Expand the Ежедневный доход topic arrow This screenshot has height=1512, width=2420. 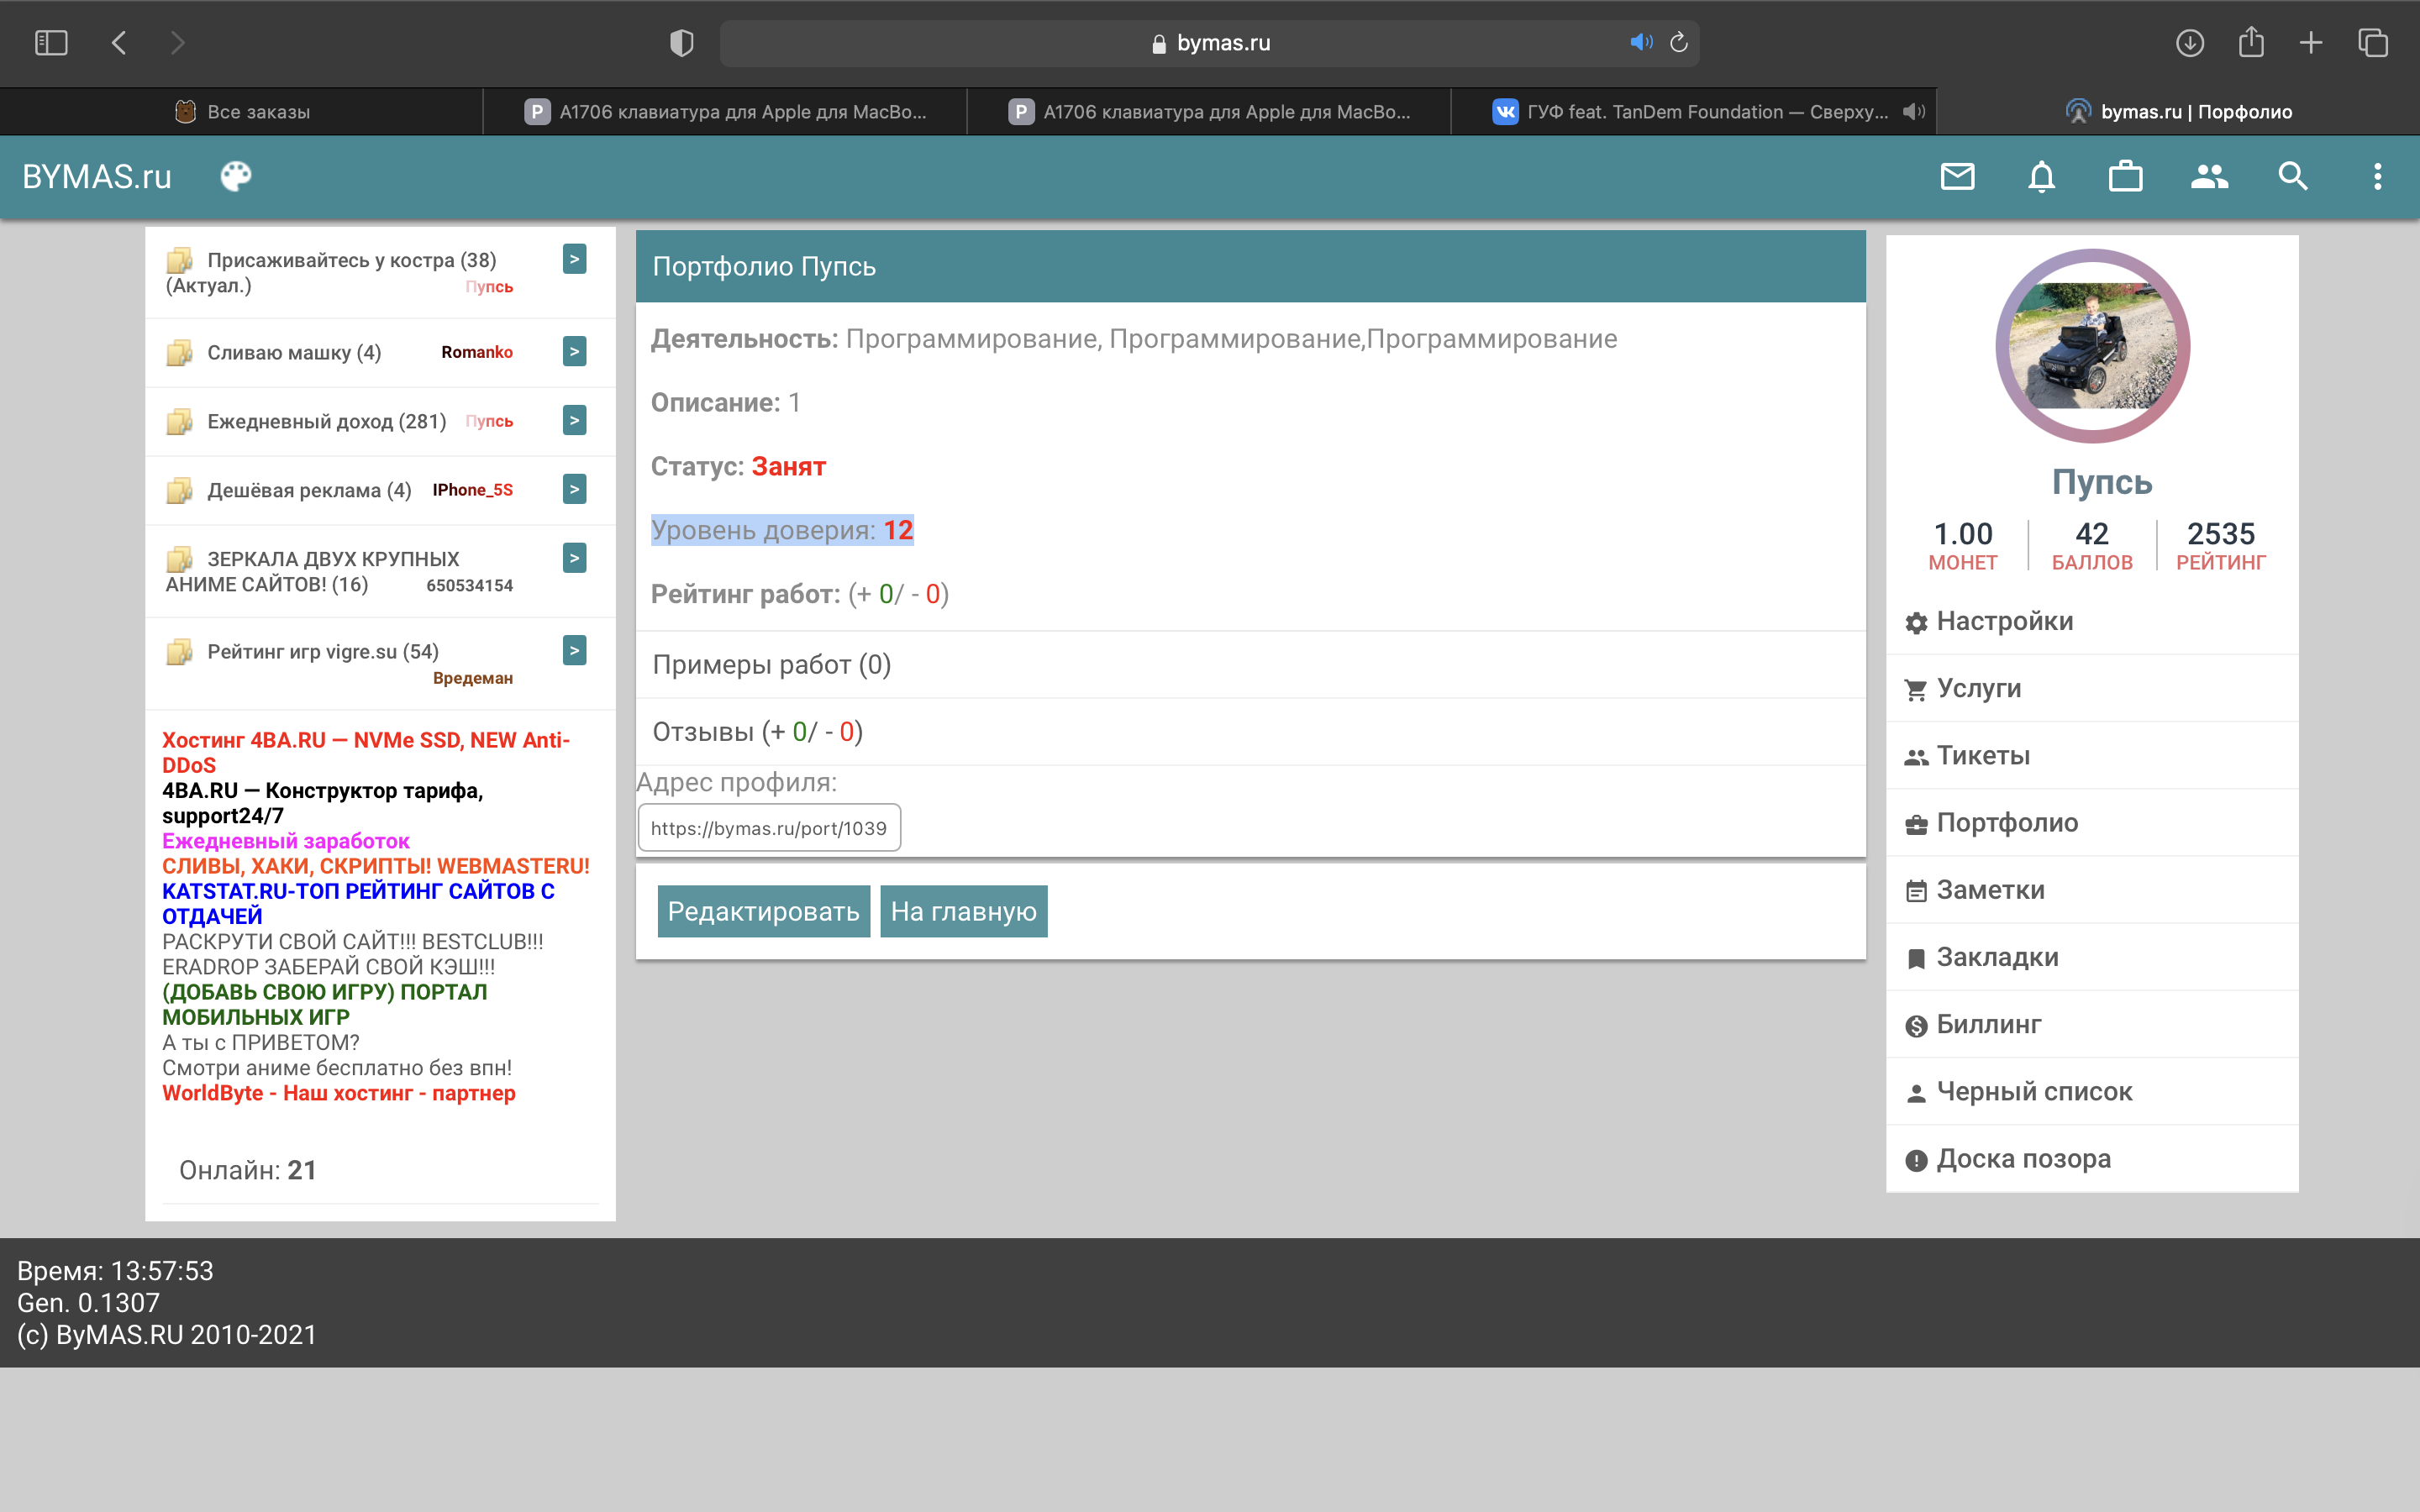(574, 420)
